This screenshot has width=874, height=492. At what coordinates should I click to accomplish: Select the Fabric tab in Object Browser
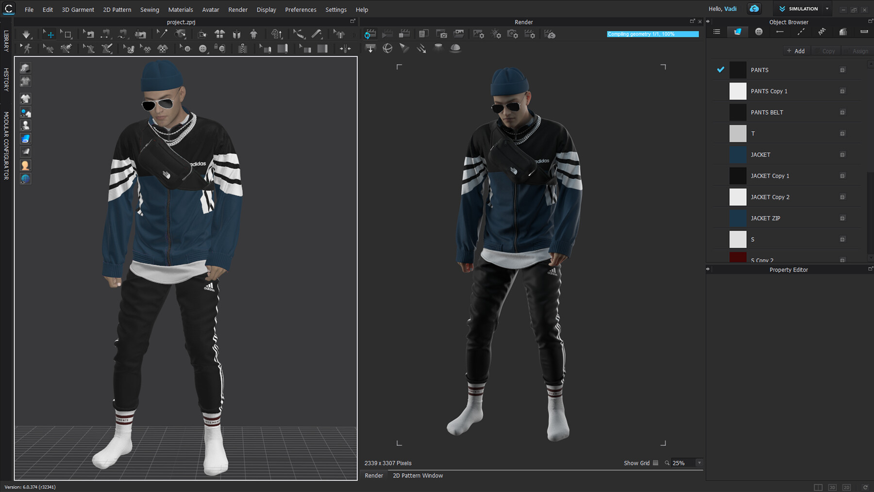[738, 33]
